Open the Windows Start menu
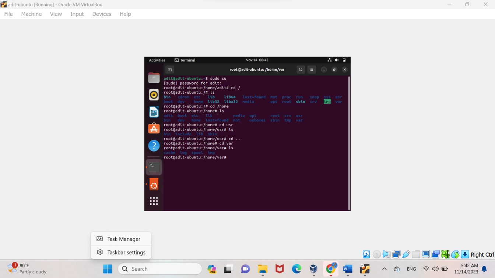Viewport: 495px width, 278px height. (108, 269)
